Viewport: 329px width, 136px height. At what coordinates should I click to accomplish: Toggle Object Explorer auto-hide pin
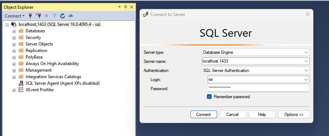[x=125, y=7]
